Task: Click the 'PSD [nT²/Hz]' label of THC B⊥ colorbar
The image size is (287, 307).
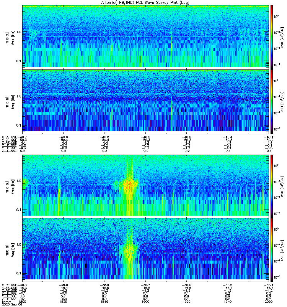Action: click(x=282, y=187)
